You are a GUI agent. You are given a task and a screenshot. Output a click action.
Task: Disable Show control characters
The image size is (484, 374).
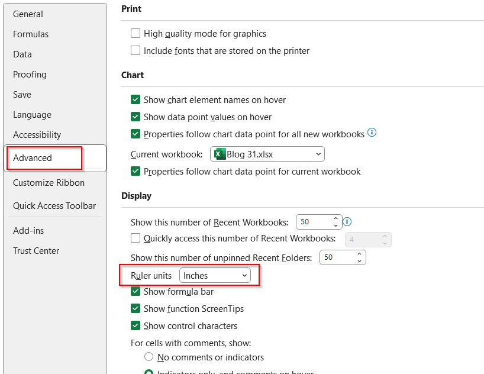click(135, 325)
